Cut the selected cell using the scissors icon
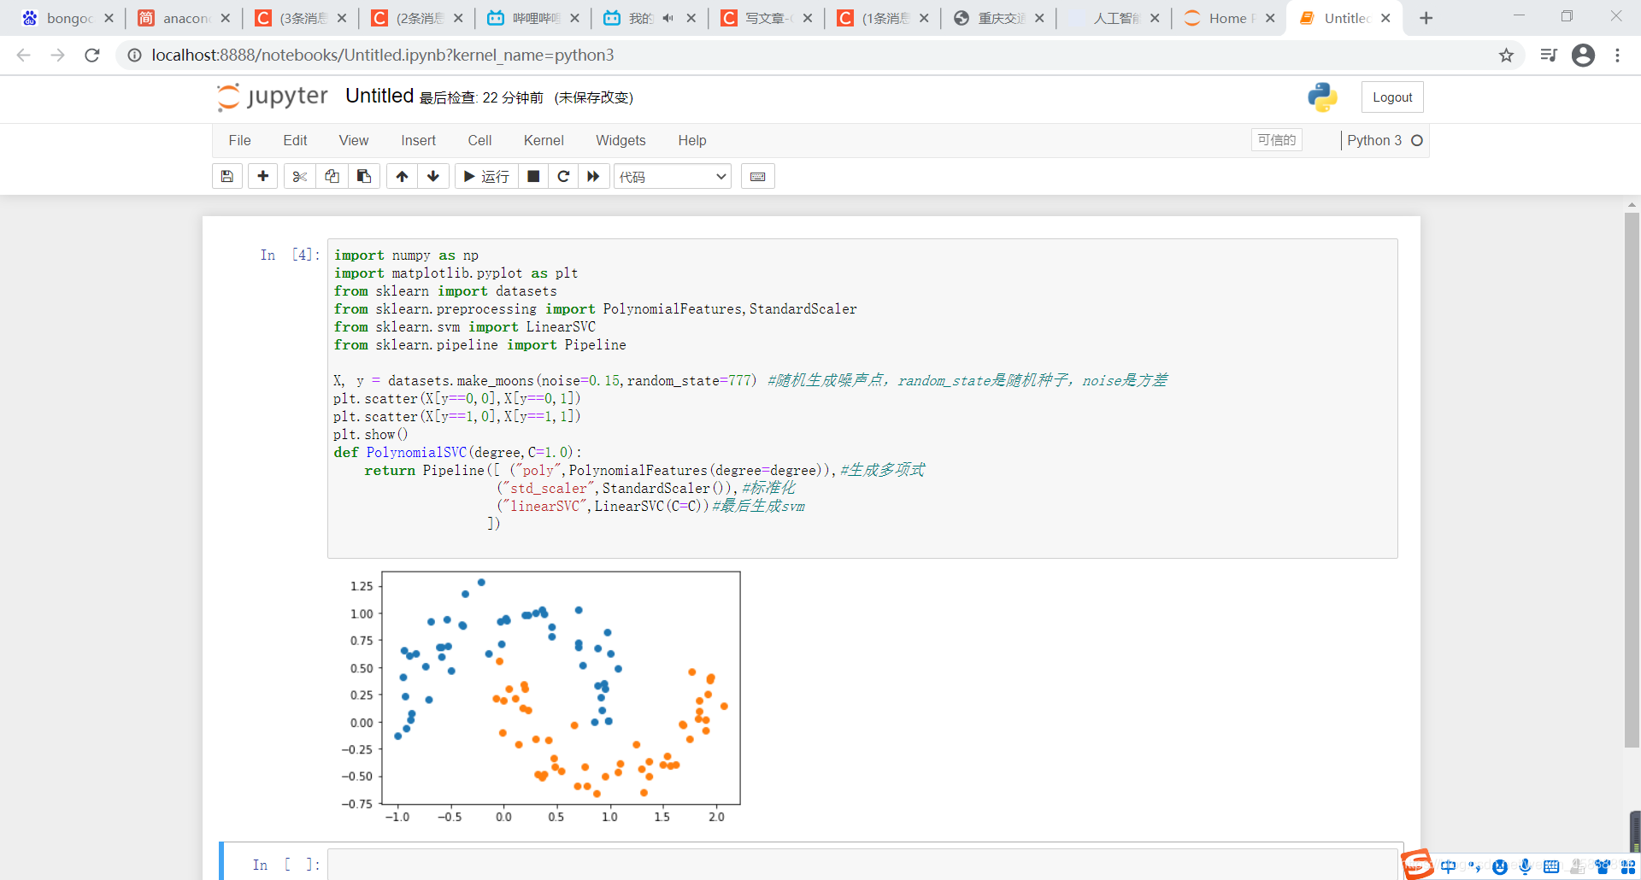 pyautogui.click(x=299, y=176)
